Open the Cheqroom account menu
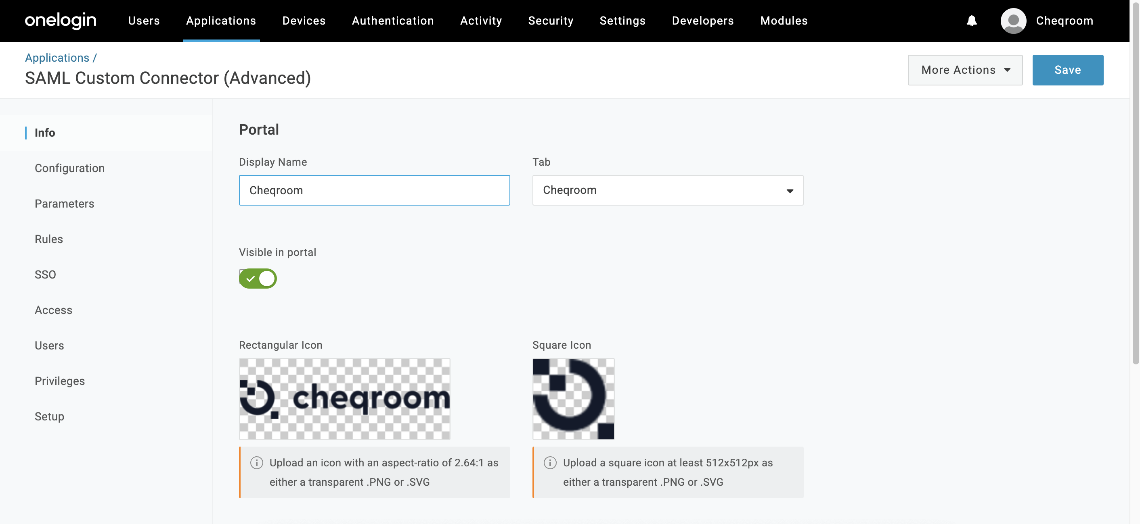This screenshot has width=1140, height=524. (x=1065, y=21)
